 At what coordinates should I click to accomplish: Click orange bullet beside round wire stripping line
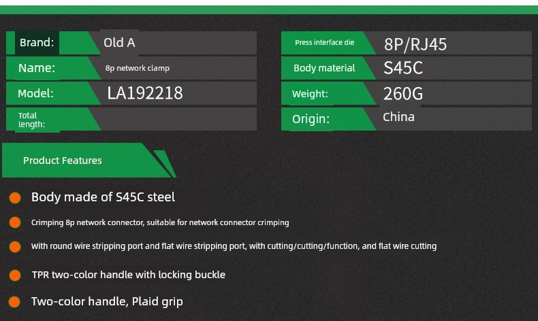click(x=15, y=247)
